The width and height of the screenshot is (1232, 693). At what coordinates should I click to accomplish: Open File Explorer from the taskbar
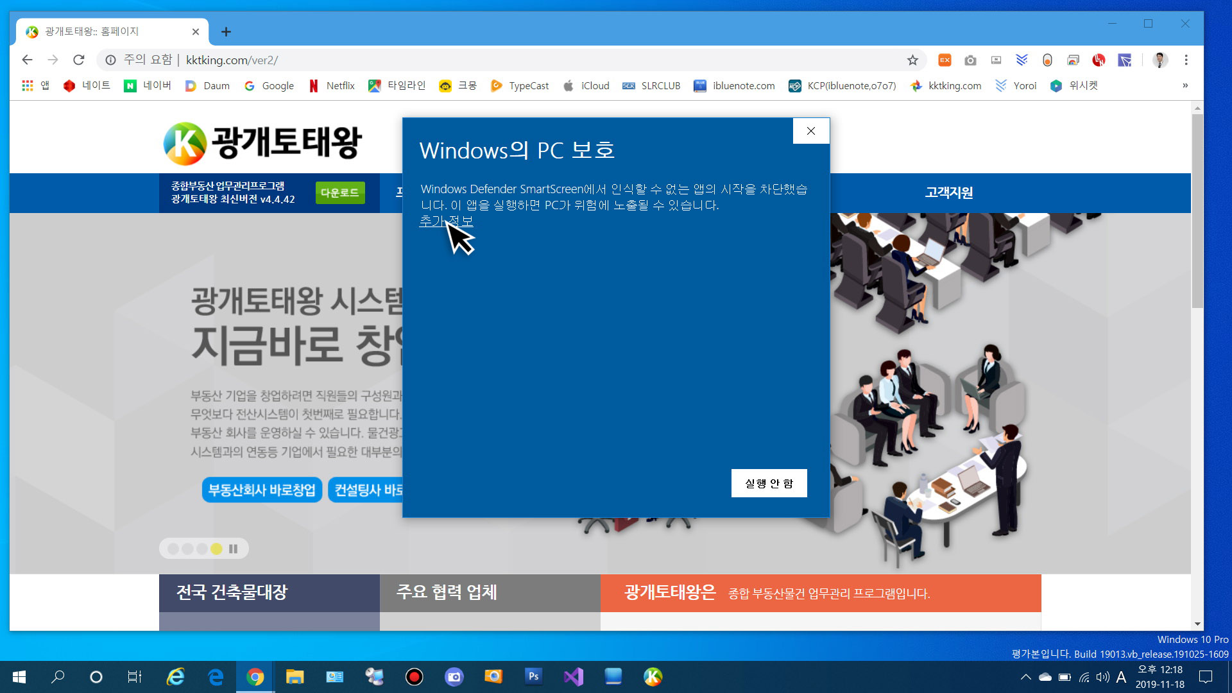click(295, 676)
